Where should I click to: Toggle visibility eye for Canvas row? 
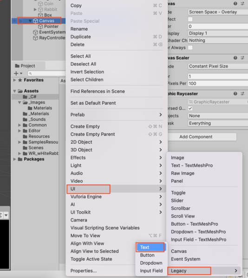14,21
